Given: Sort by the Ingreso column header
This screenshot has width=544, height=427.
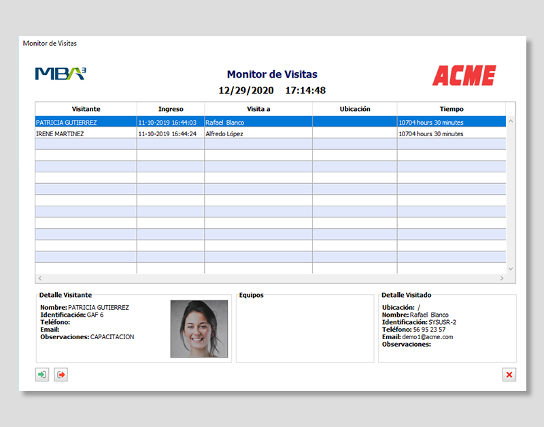Looking at the screenshot, I should pos(171,109).
